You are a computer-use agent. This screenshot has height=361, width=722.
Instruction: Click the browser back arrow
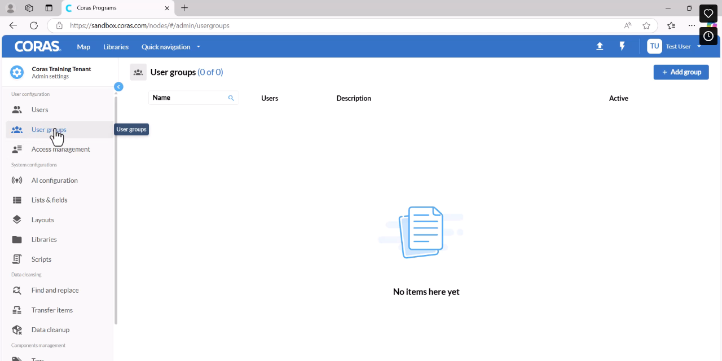13,25
